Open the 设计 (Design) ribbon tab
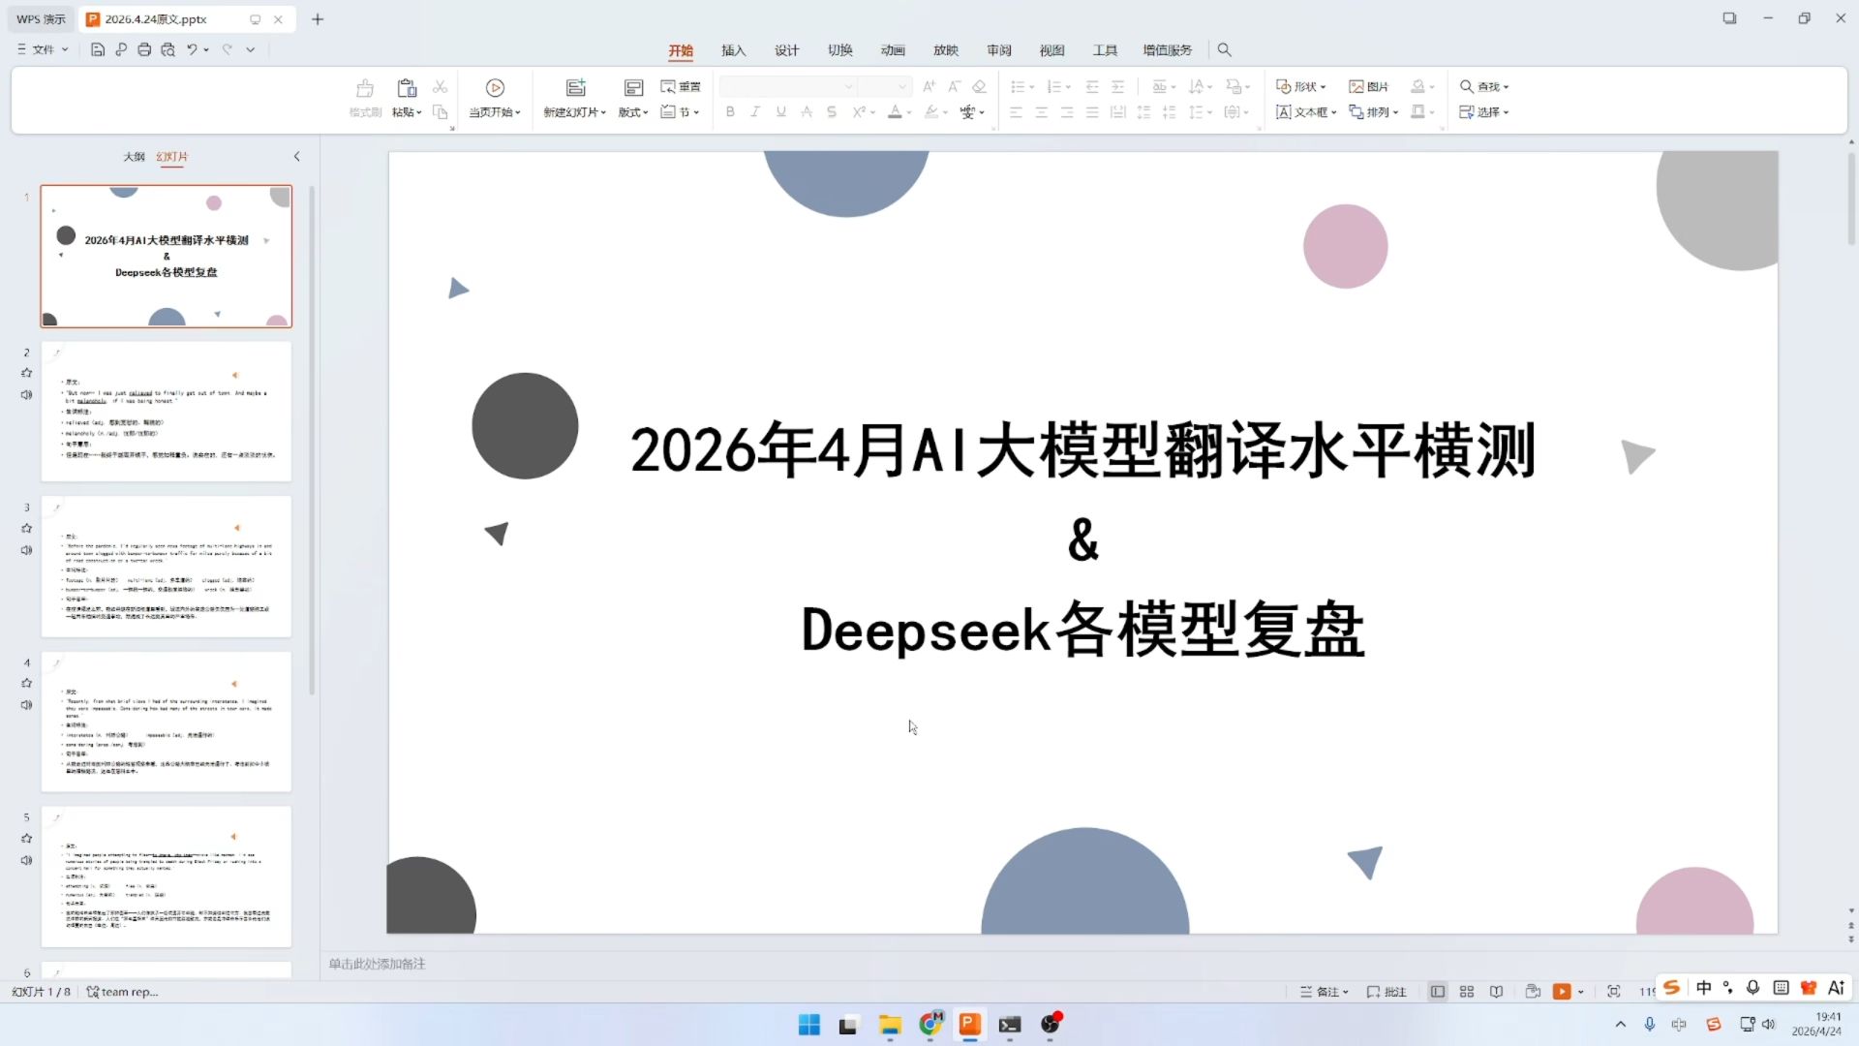Image resolution: width=1859 pixels, height=1046 pixels. point(787,50)
